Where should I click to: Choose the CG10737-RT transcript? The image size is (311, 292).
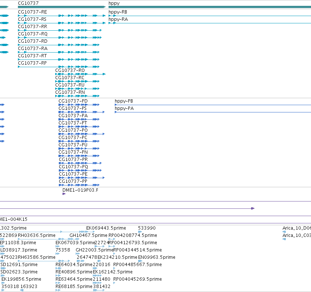point(32,56)
